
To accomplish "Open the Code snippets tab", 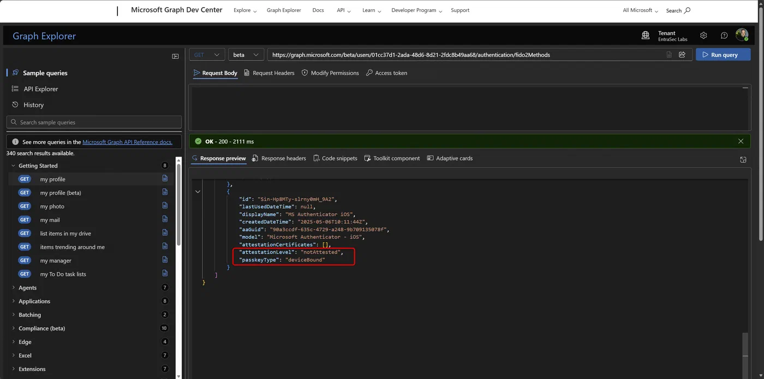I will tap(335, 158).
